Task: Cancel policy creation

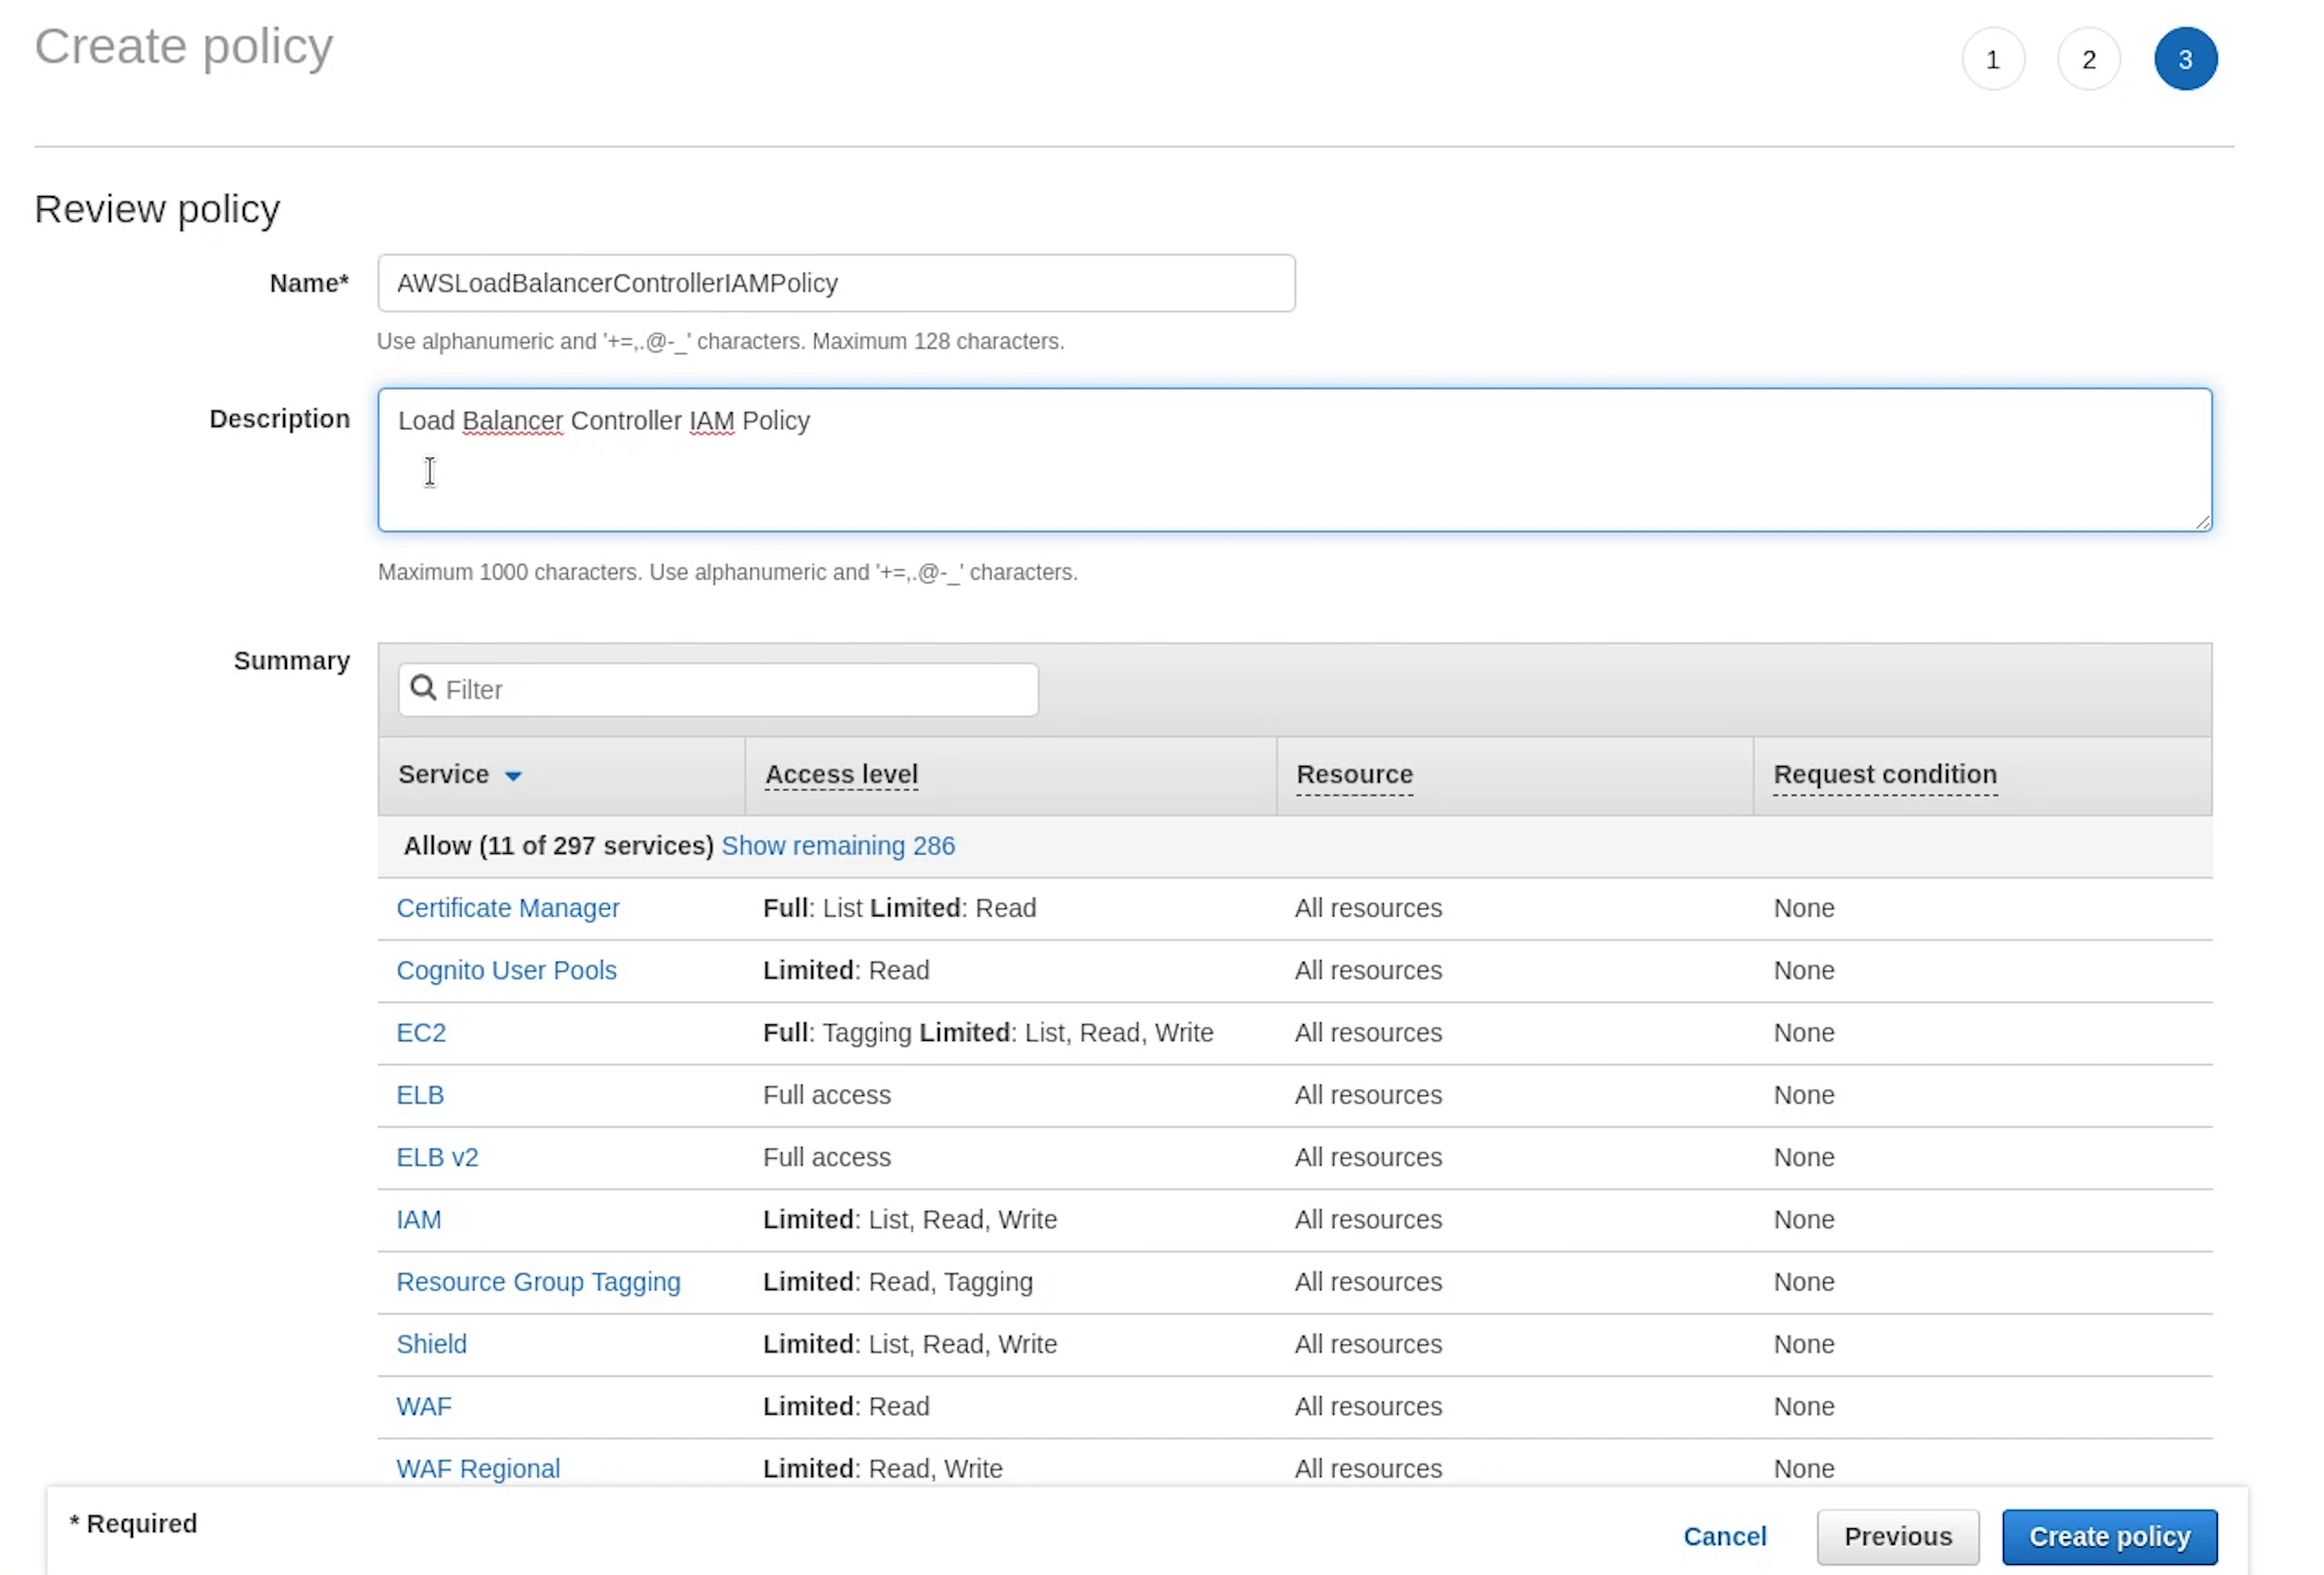Action: pyautogui.click(x=1724, y=1536)
